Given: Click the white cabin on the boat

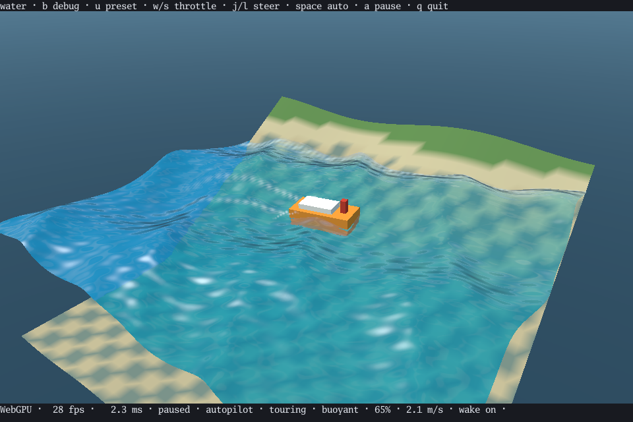Looking at the screenshot, I should pyautogui.click(x=319, y=205).
